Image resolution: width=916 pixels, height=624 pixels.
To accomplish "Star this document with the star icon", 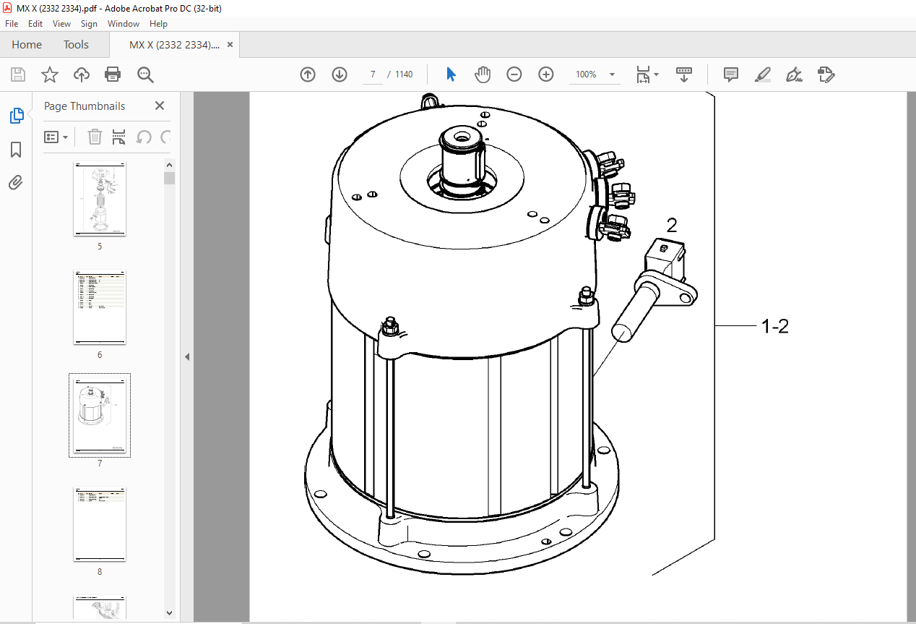I will [x=50, y=74].
